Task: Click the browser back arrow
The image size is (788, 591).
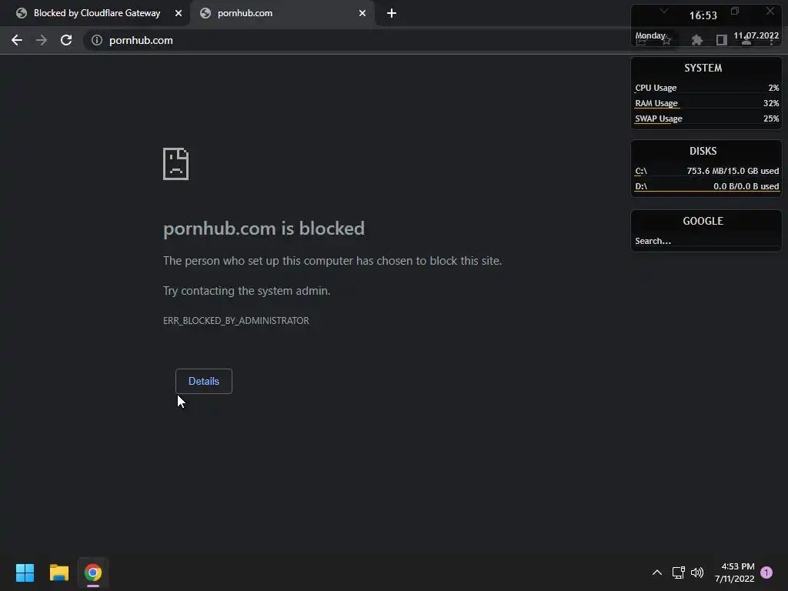Action: click(x=17, y=40)
